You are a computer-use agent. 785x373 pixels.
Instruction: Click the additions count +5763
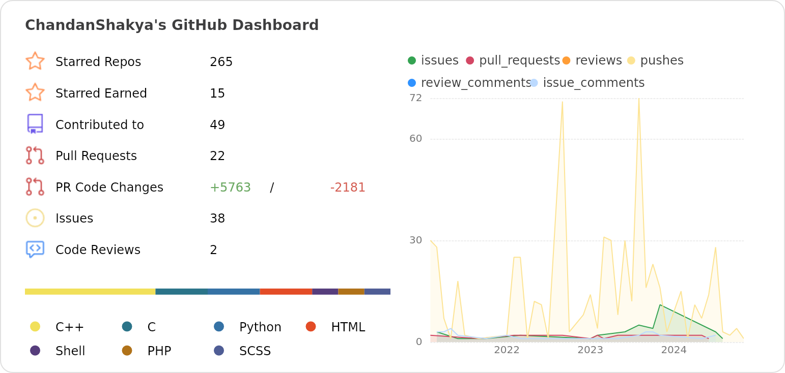click(x=231, y=188)
